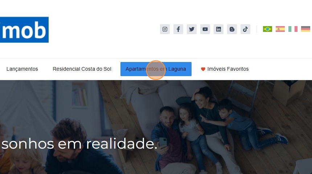Select the Spain flag for Spanish
Image resolution: width=312 pixels, height=174 pixels.
click(280, 29)
